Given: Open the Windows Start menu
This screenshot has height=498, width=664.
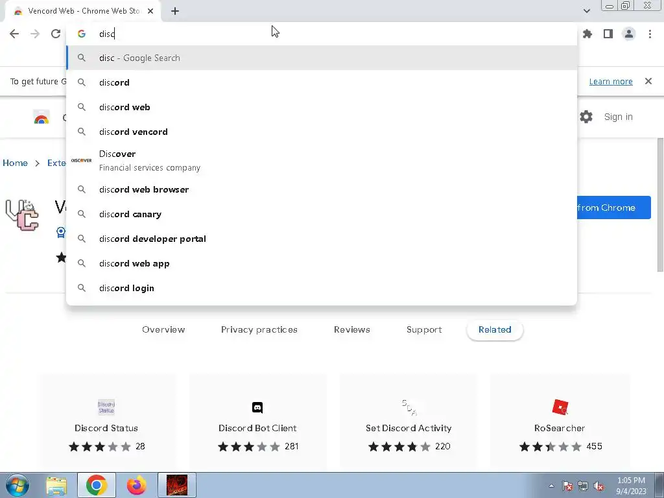Looking at the screenshot, I should point(17,485).
